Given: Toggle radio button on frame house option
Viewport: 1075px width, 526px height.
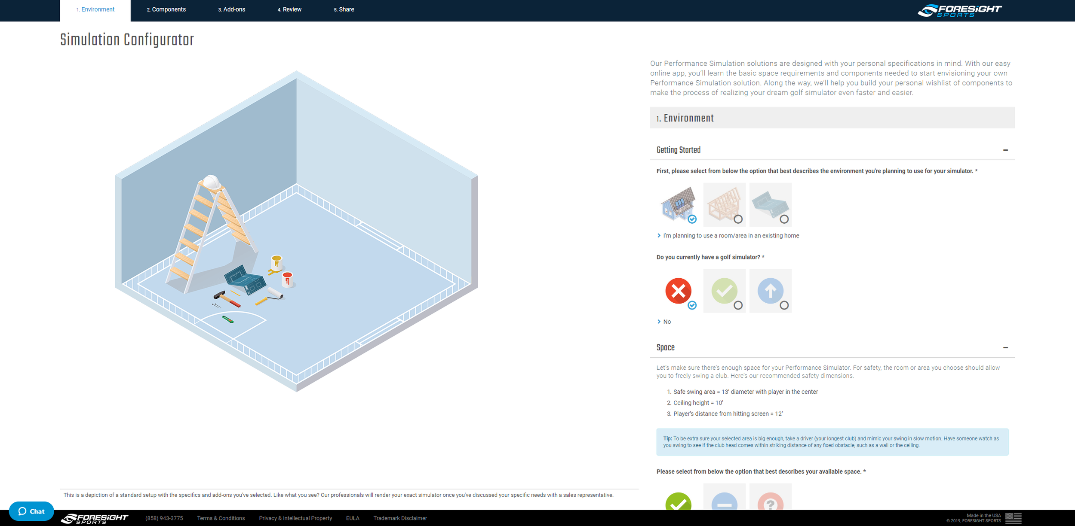Looking at the screenshot, I should [x=738, y=219].
